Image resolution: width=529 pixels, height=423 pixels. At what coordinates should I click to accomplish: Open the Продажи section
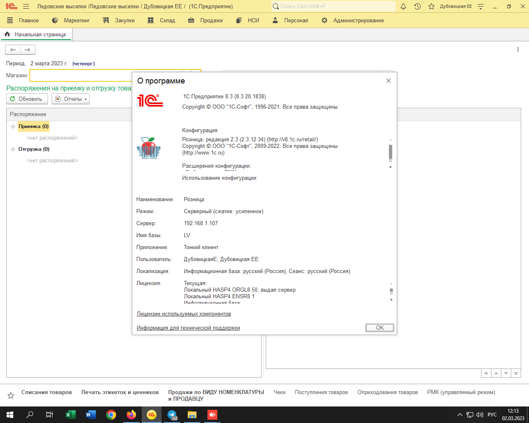pos(205,20)
